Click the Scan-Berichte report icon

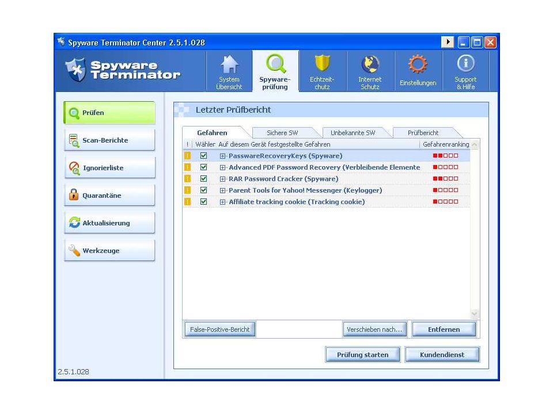74,140
